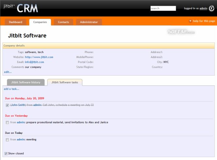Viewport: 217px width, 160px height.
Task: Click the 'Address1:' field label
Action: click(x=157, y=52)
